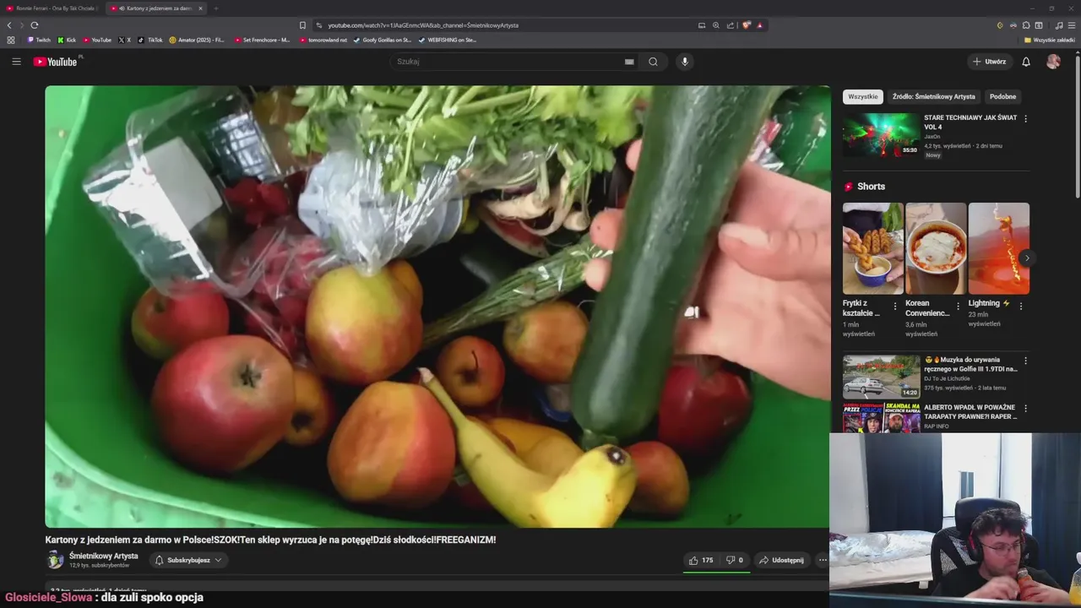The image size is (1081, 608).
Task: Click the zoom magnifier in address bar
Action: tap(716, 25)
